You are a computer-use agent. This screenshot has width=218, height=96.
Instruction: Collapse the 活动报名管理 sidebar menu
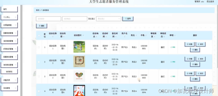(x=9, y=65)
